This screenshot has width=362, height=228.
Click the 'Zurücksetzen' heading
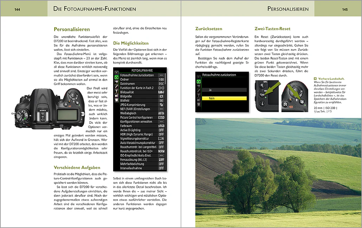(209, 29)
